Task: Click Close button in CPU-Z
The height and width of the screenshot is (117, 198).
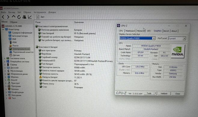Action: pos(178,94)
